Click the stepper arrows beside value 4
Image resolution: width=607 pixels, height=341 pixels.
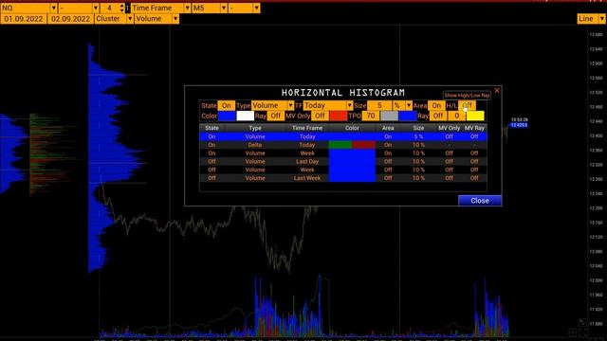(x=122, y=8)
